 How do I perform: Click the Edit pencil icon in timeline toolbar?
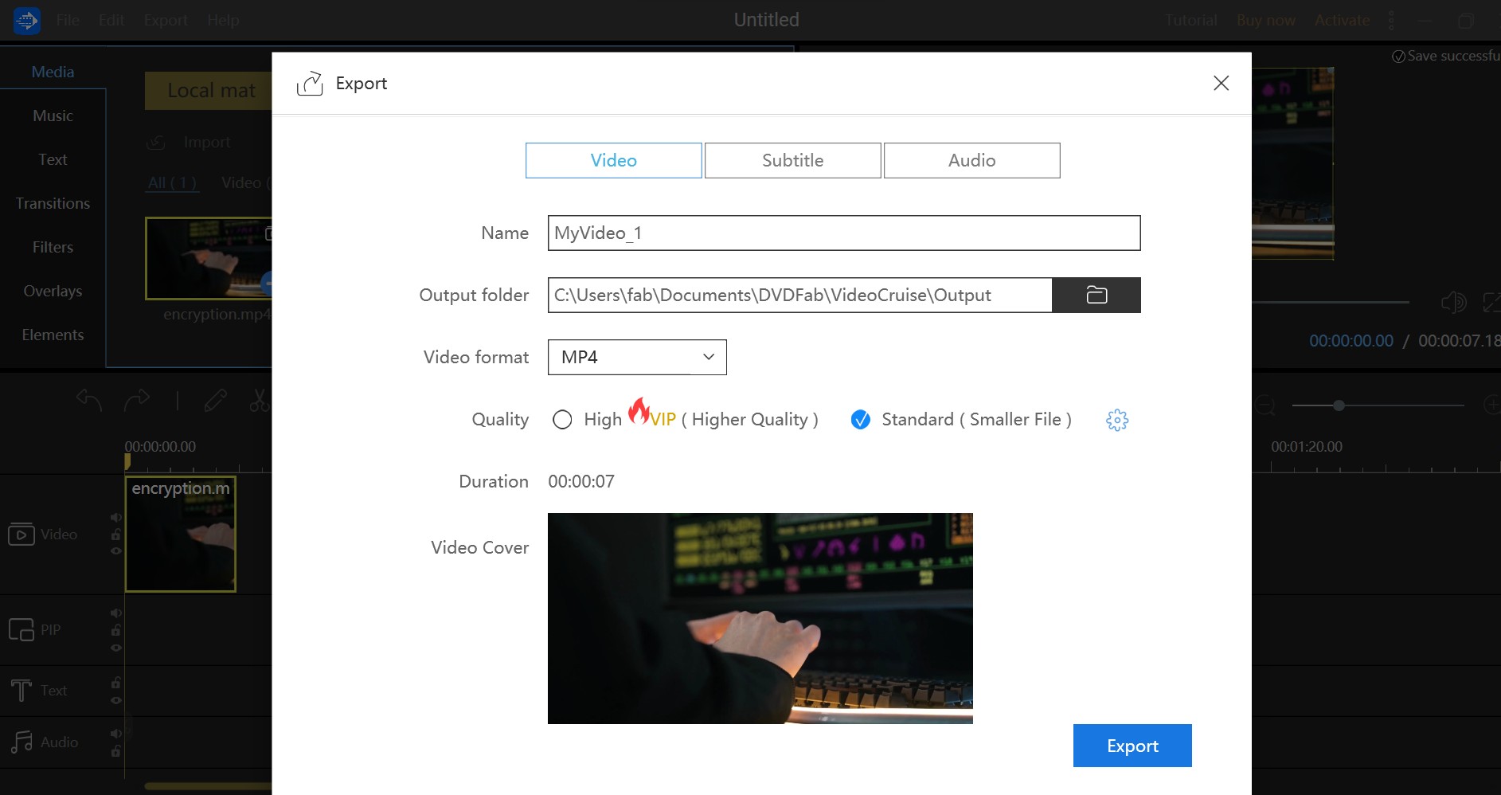coord(215,400)
